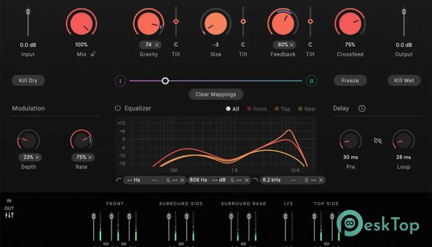The width and height of the screenshot is (432, 247).
Task: Click the Size knob
Action: 216,23
